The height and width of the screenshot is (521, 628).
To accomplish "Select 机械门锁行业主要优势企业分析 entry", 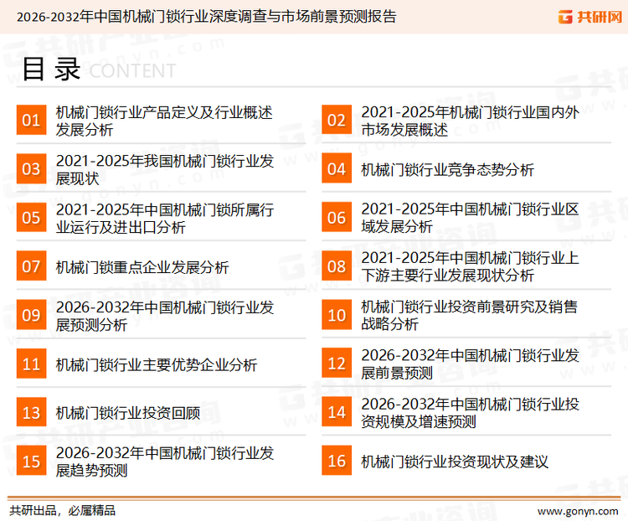I will pyautogui.click(x=157, y=364).
